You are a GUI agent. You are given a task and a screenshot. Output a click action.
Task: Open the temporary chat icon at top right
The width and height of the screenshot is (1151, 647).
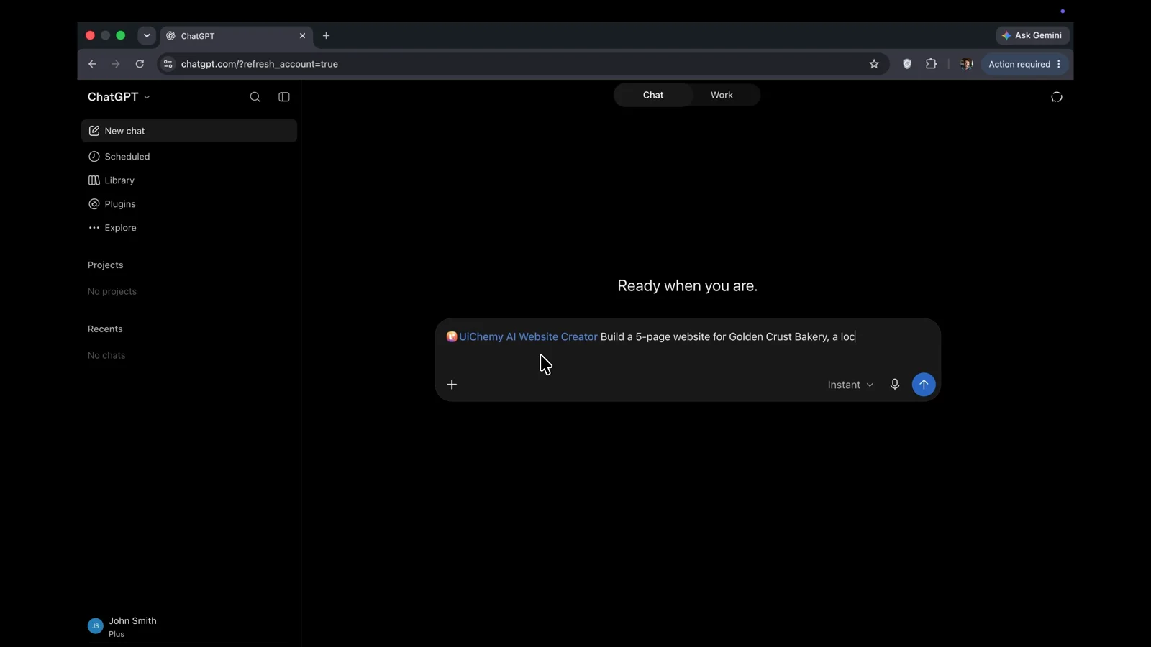(x=1057, y=97)
